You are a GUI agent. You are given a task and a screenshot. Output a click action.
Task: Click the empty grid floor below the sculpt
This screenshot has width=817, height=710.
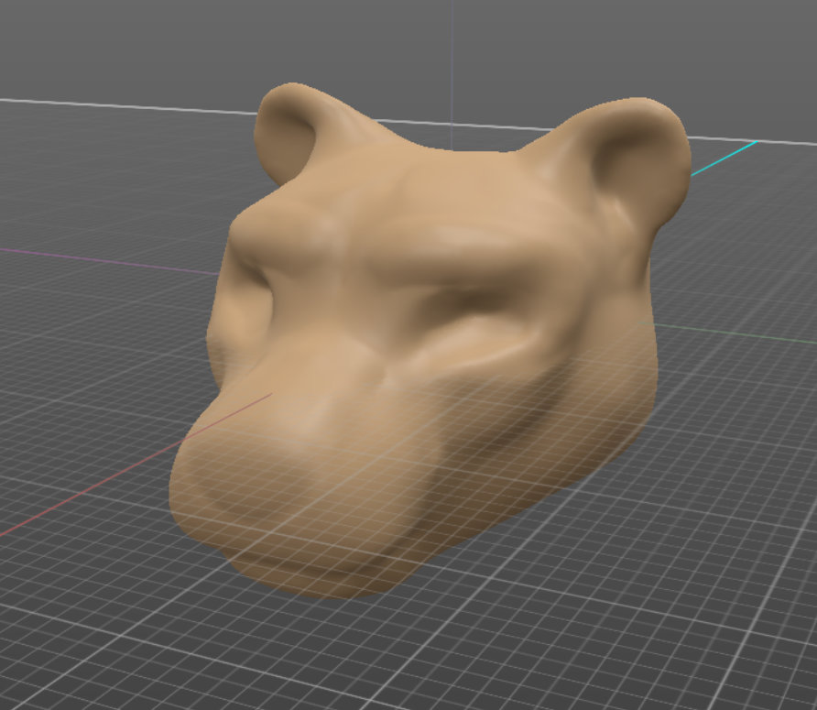click(550, 632)
